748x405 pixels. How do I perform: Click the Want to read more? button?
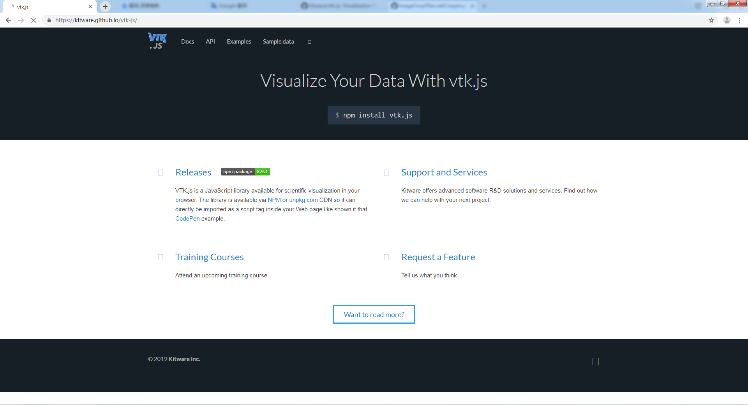tap(374, 314)
